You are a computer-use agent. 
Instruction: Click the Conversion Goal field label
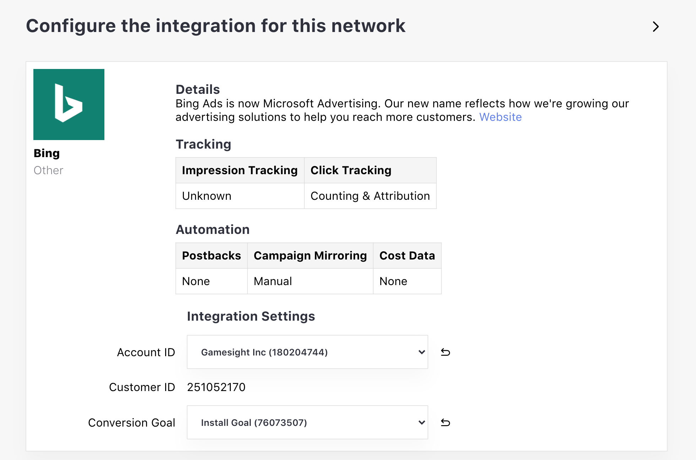pyautogui.click(x=131, y=423)
